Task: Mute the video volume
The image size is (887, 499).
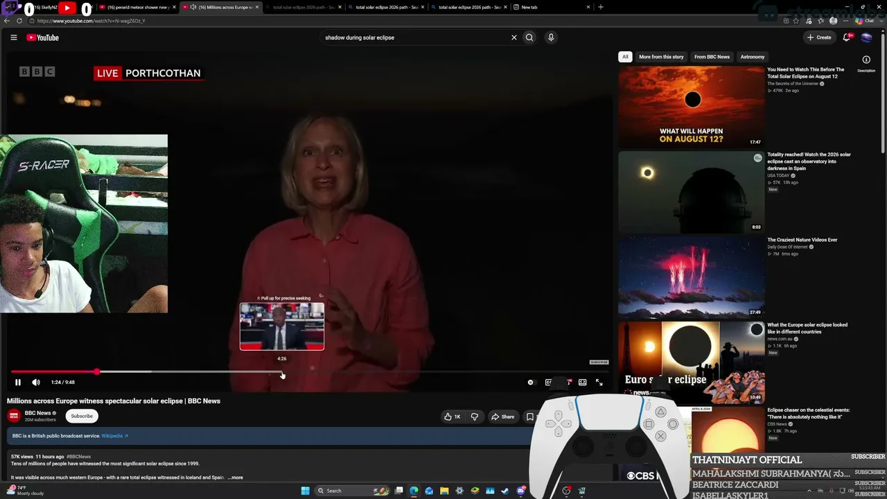Action: coord(36,382)
